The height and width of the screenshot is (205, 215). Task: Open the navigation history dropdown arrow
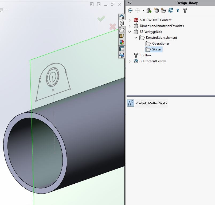point(143,10)
